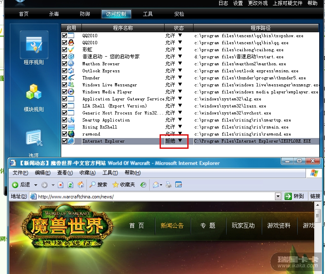325x274 pixels.
Task: Open 玩家互动 on the WoW site
Action: [243, 225]
